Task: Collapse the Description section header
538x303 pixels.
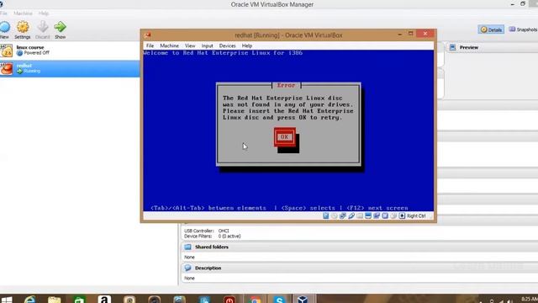Action: pos(359,268)
